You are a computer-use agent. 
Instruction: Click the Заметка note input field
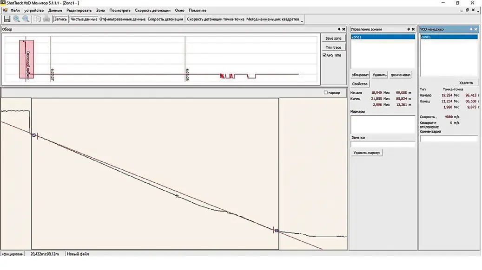[383, 144]
